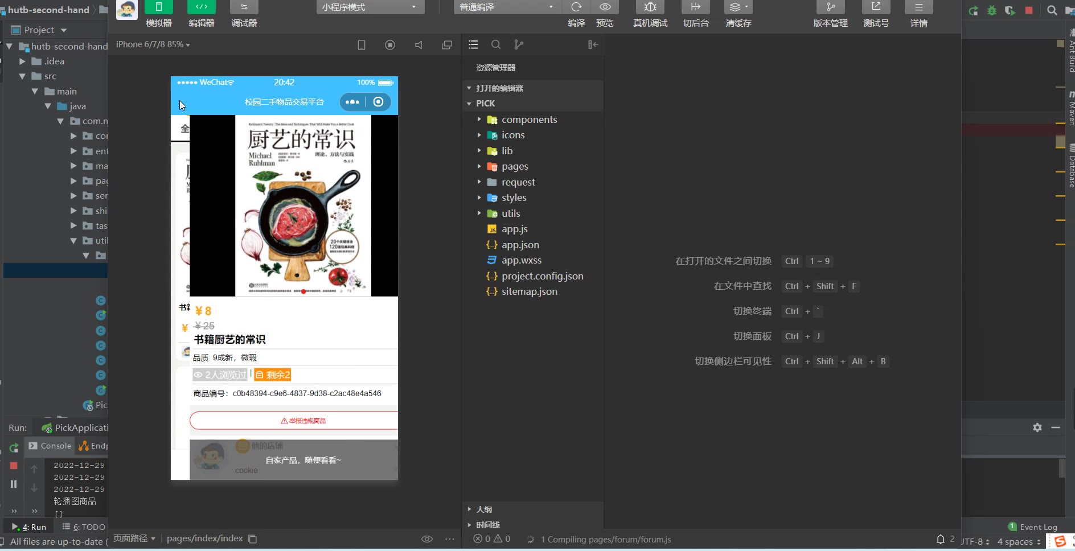Open the app.json file
The image size is (1075, 551).
(x=520, y=245)
